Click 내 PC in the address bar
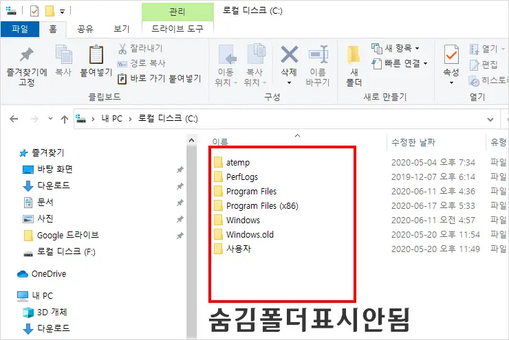Screen dimensions: 509x340 point(112,119)
